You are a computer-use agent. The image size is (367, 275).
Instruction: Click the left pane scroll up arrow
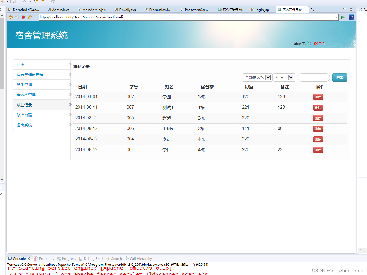pos(2,16)
